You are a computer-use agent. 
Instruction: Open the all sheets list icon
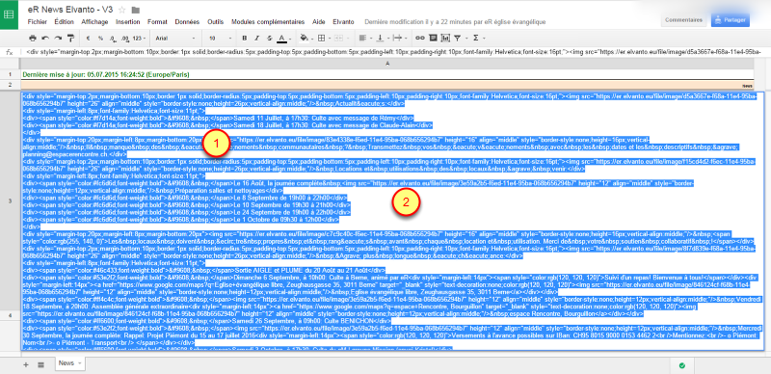tap(40, 364)
